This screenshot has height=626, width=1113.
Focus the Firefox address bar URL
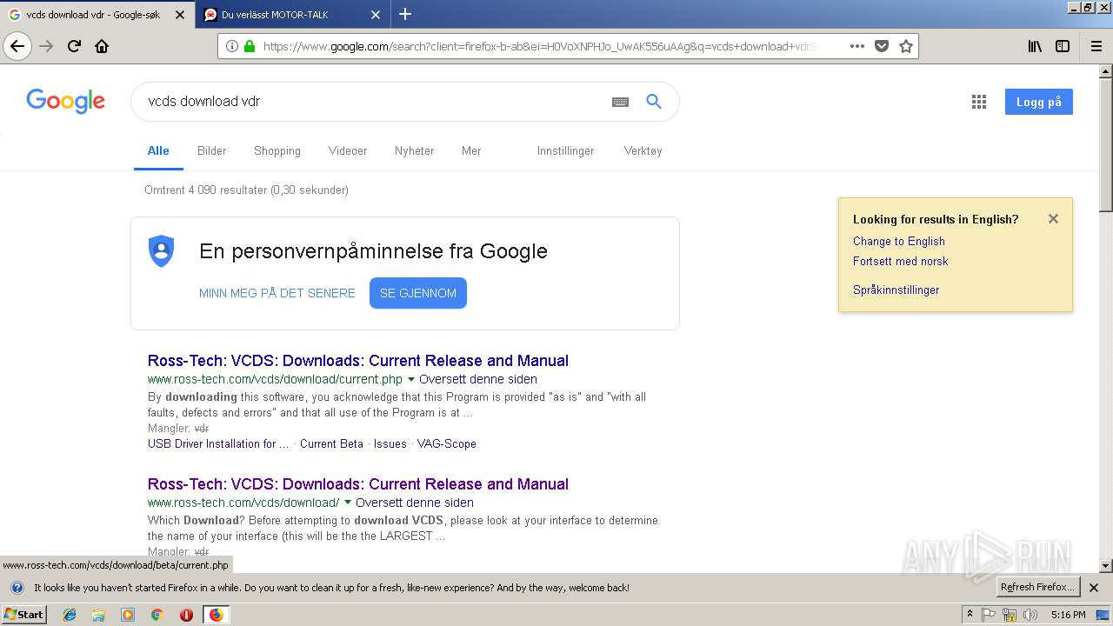[x=539, y=46]
